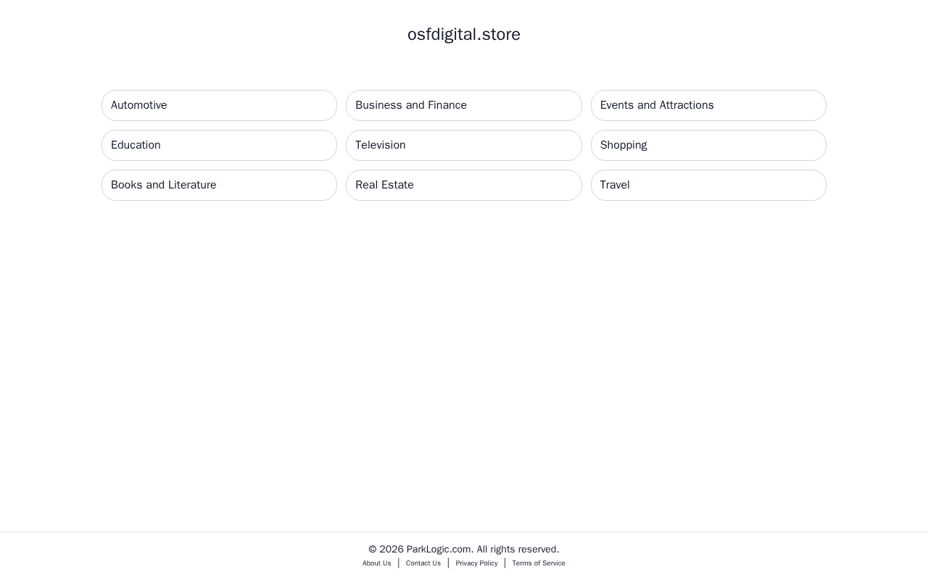Screen dimensions: 928x580
Task: Click the Real Estate pill button
Action: pos(464,185)
